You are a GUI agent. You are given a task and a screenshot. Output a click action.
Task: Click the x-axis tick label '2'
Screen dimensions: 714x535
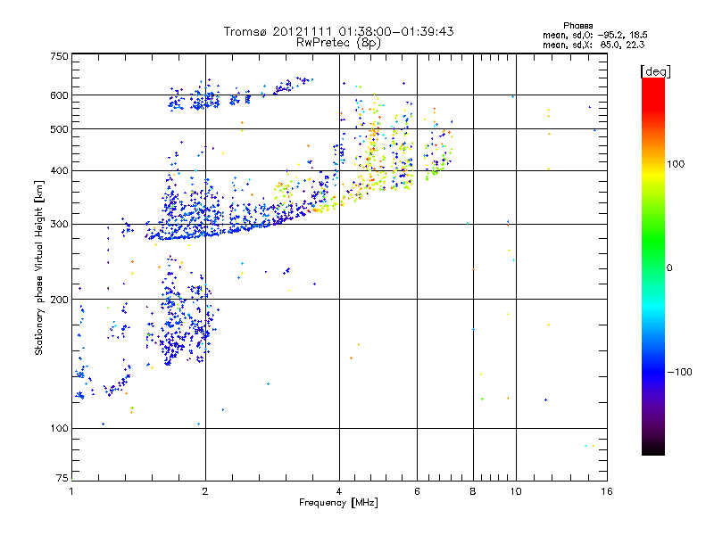[205, 491]
